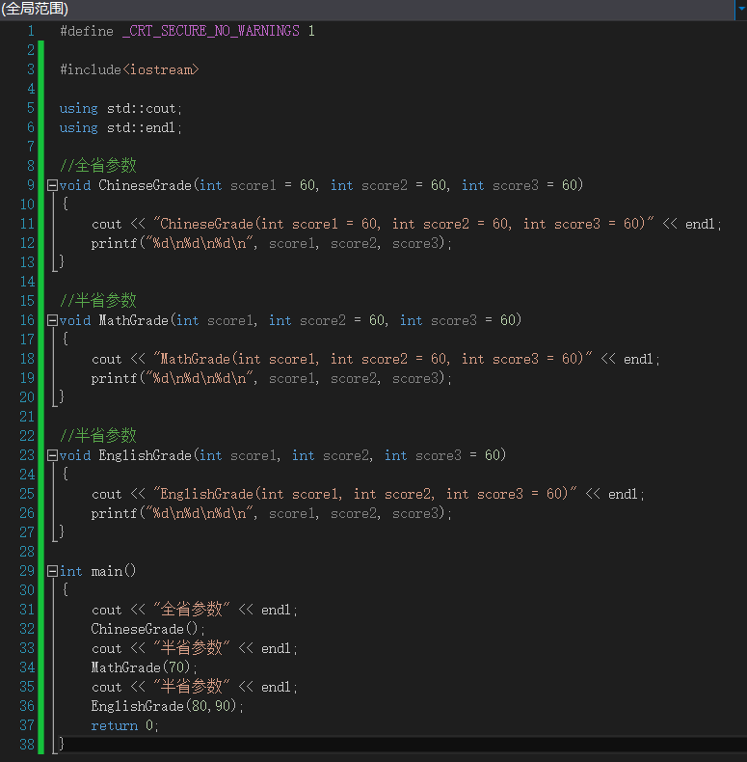Click the //半省参数 comment above EnglishGrade
The image size is (747, 762).
tap(98, 436)
